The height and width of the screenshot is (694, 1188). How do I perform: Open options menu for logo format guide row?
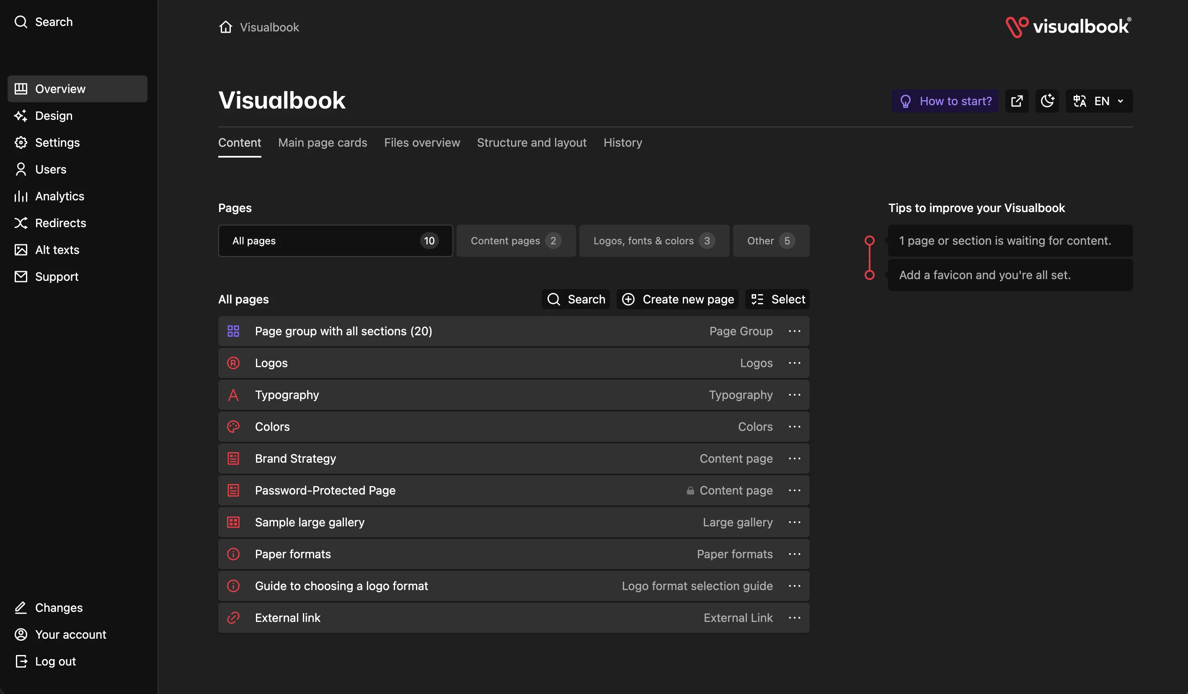coord(794,586)
